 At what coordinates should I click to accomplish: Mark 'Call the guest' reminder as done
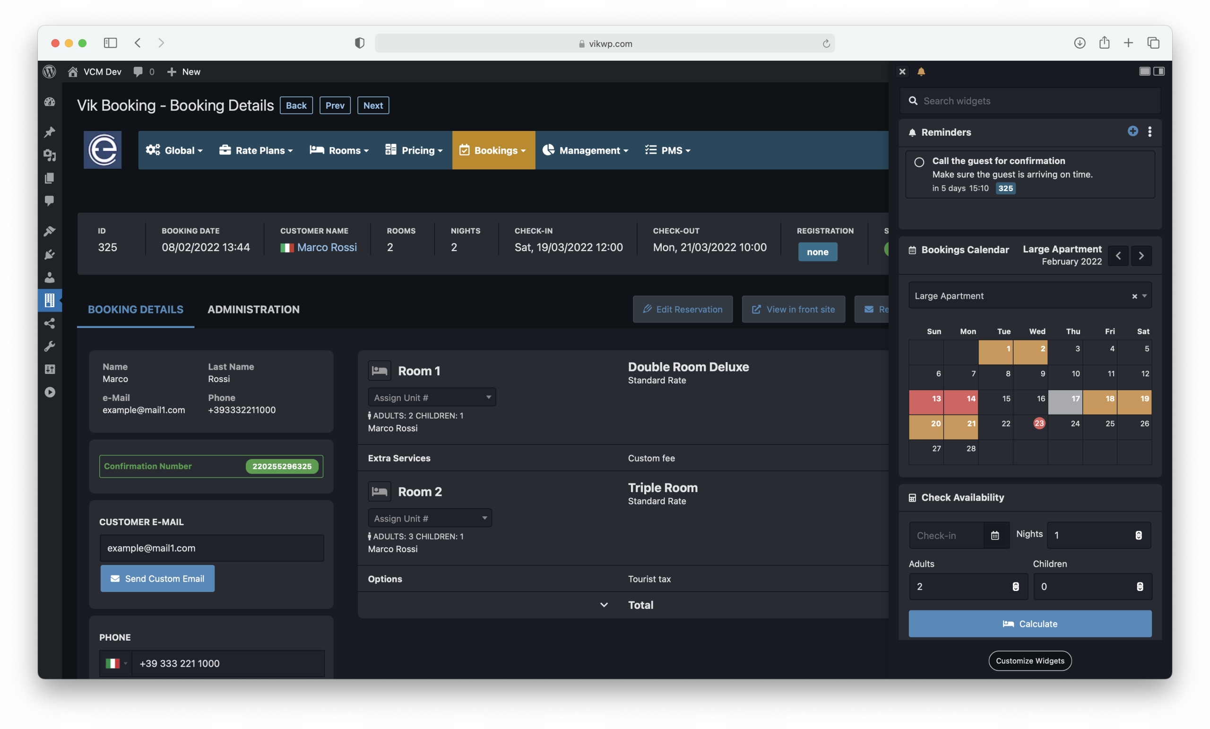(919, 162)
